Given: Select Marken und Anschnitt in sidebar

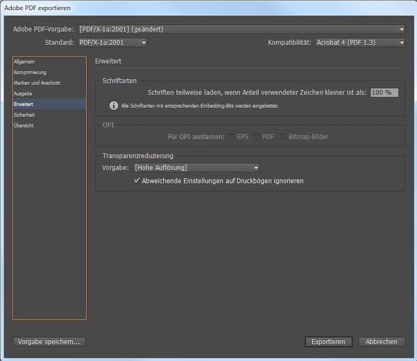Looking at the screenshot, I should point(49,83).
